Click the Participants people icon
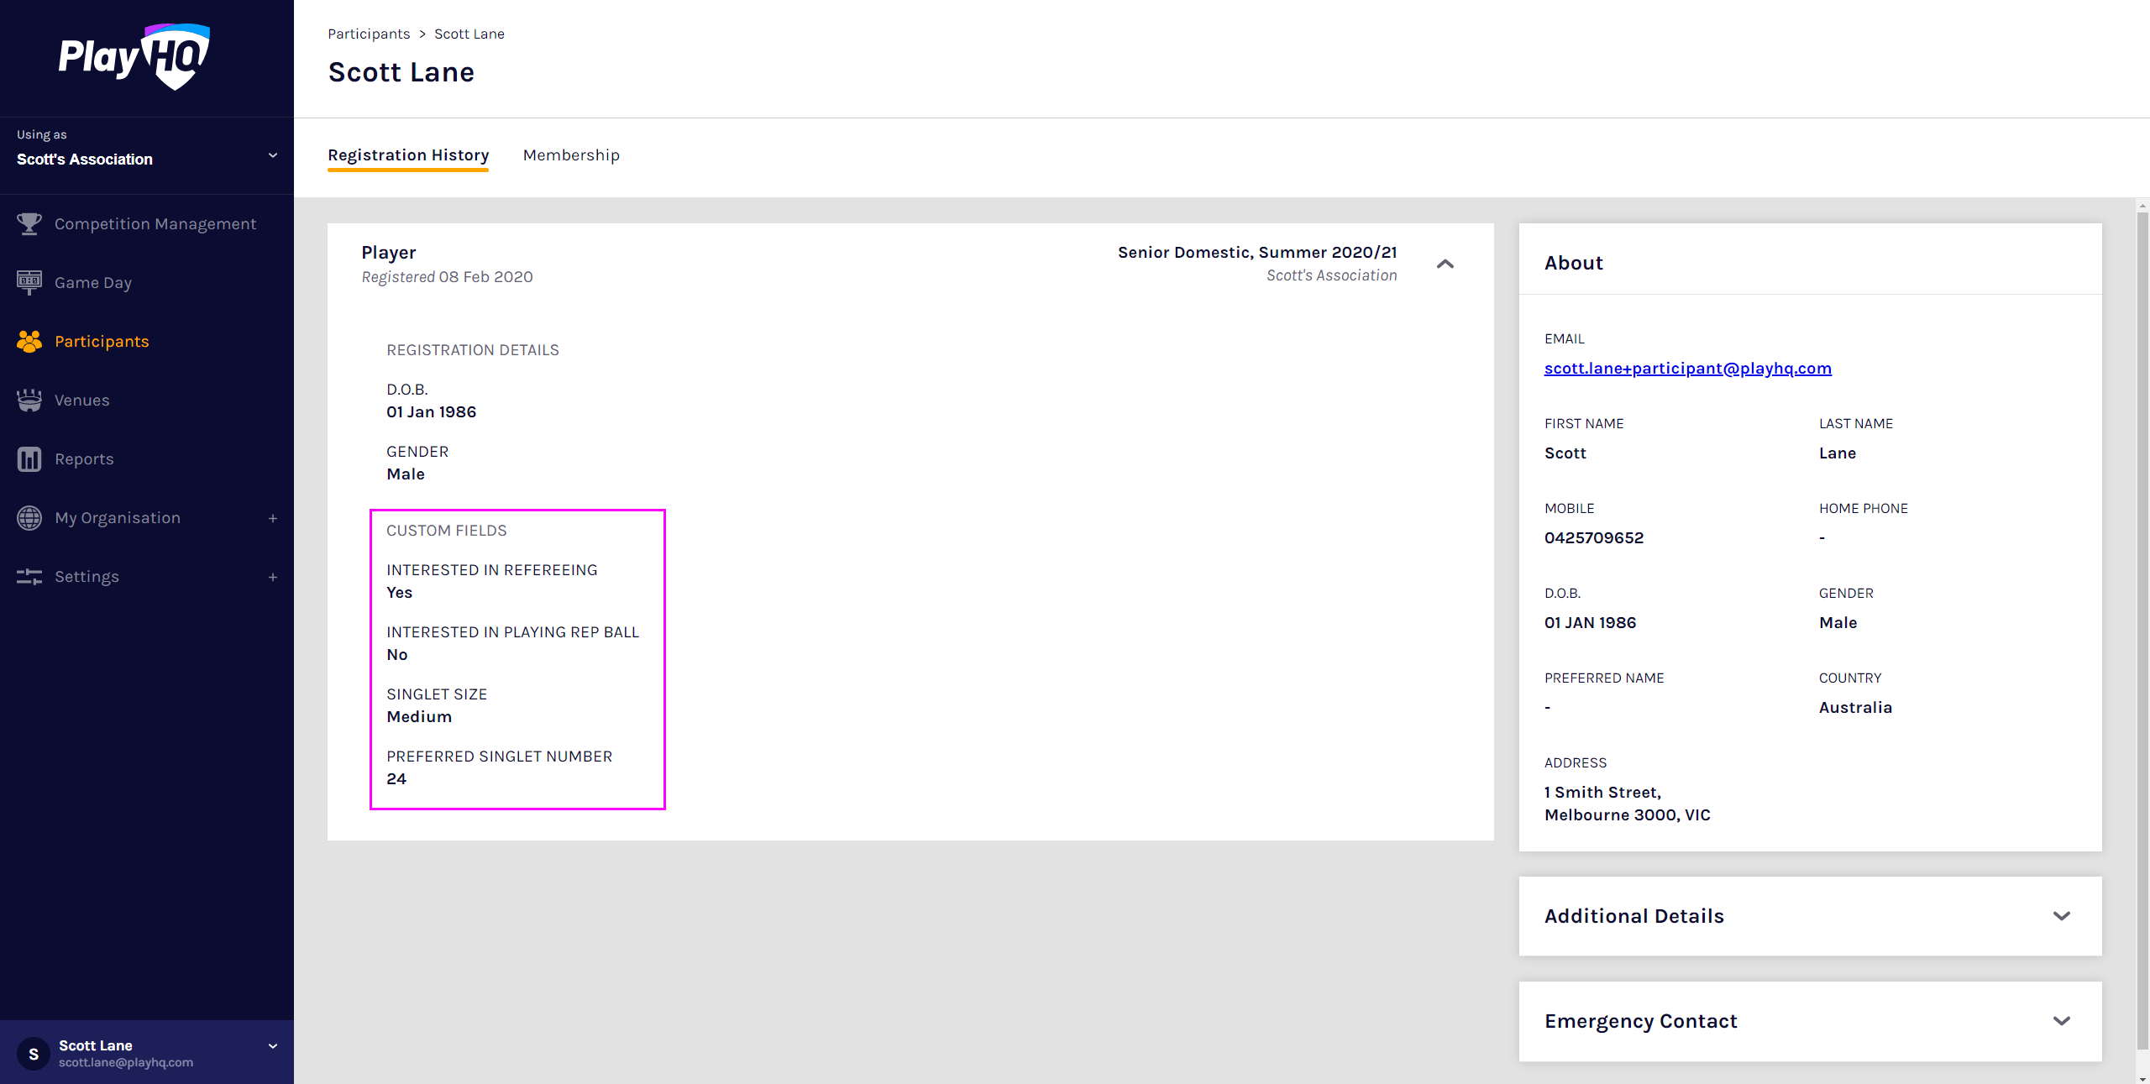The width and height of the screenshot is (2150, 1084). [29, 342]
